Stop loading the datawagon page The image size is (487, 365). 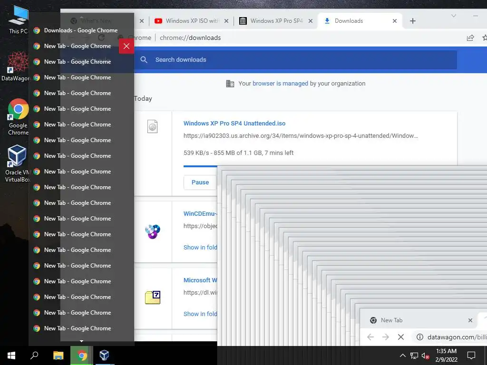[400, 337]
